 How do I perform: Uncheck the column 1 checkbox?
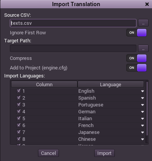pos(19,91)
